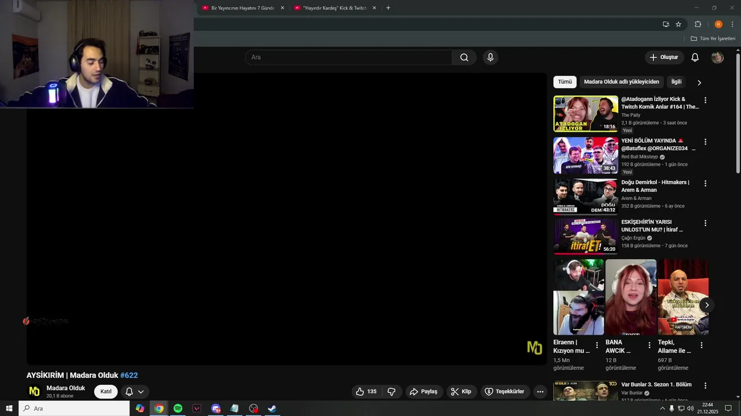Click the 'Katıl' join button
The width and height of the screenshot is (741, 416).
click(x=106, y=391)
